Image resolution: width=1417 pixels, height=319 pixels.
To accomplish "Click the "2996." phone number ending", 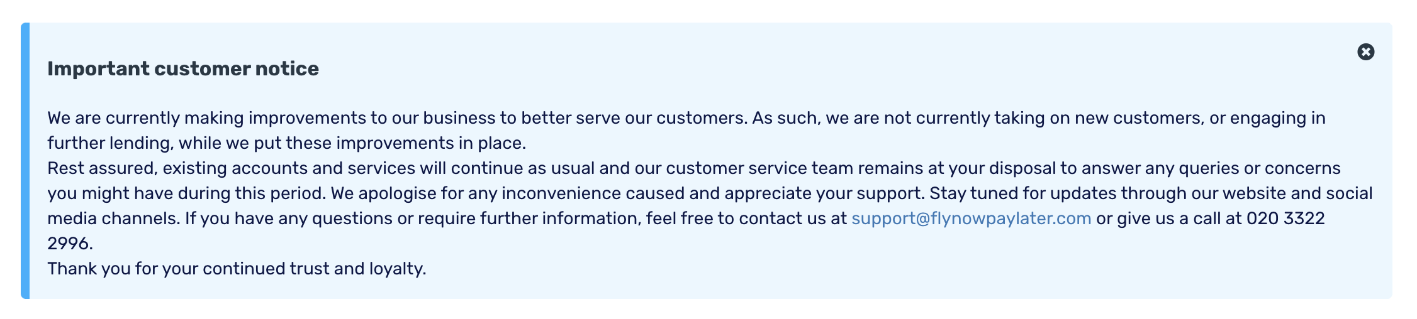I will coord(70,244).
